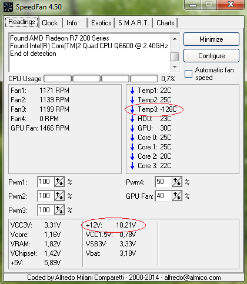Screen dimensions: 247x284
Task: Click the 'Found AMD Radeon R7 200 Series' line
Action: [59, 38]
